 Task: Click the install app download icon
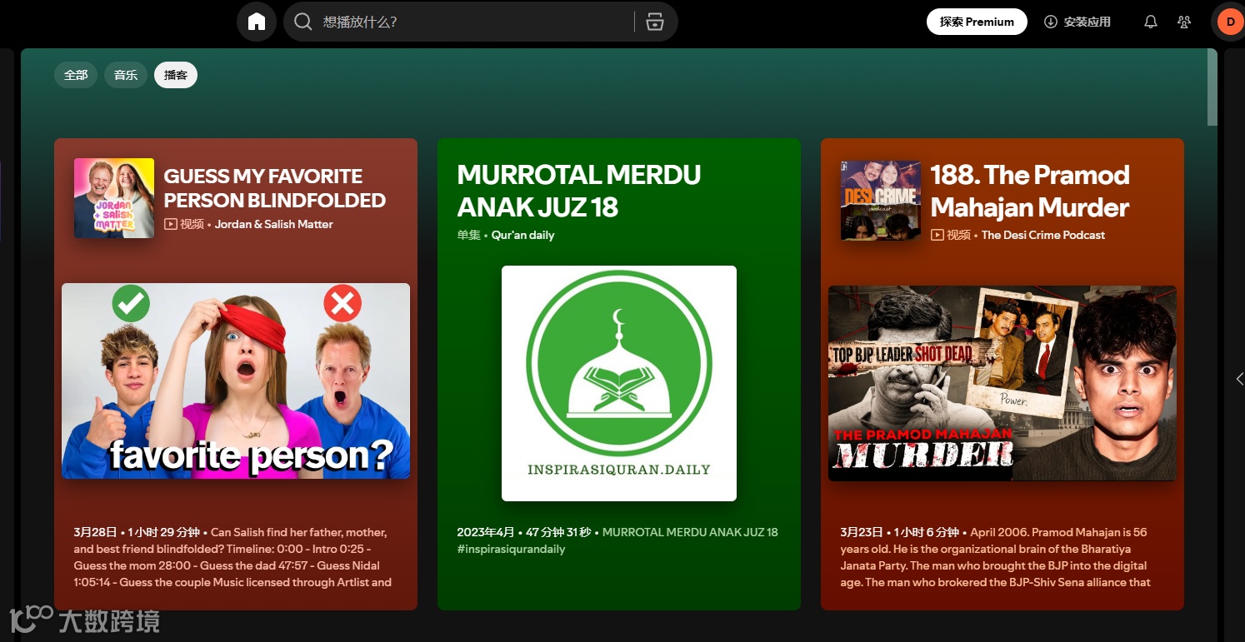[x=1051, y=22]
